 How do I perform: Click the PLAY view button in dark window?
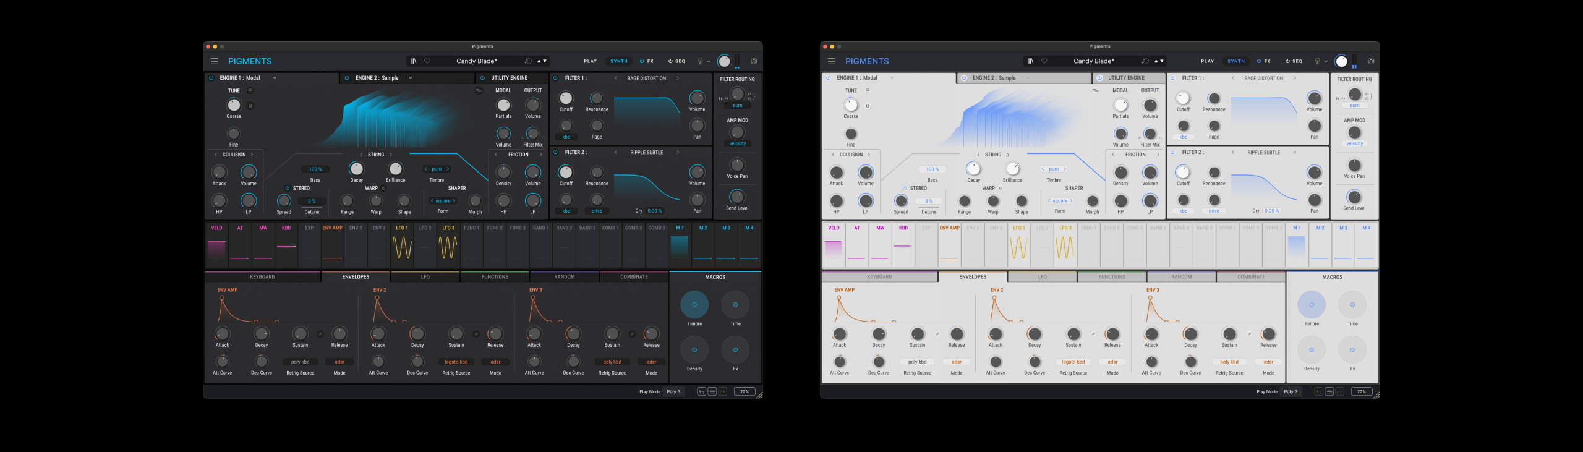(x=590, y=61)
